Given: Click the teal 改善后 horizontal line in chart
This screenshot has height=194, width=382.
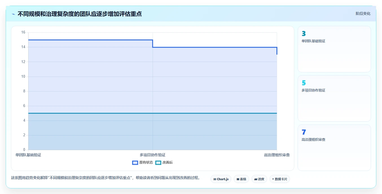Looking at the screenshot, I should coord(152,113).
